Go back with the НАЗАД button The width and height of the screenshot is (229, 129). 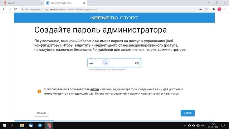pos(42,113)
